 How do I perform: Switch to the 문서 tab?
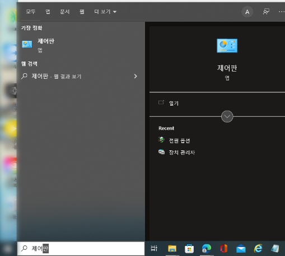click(64, 12)
